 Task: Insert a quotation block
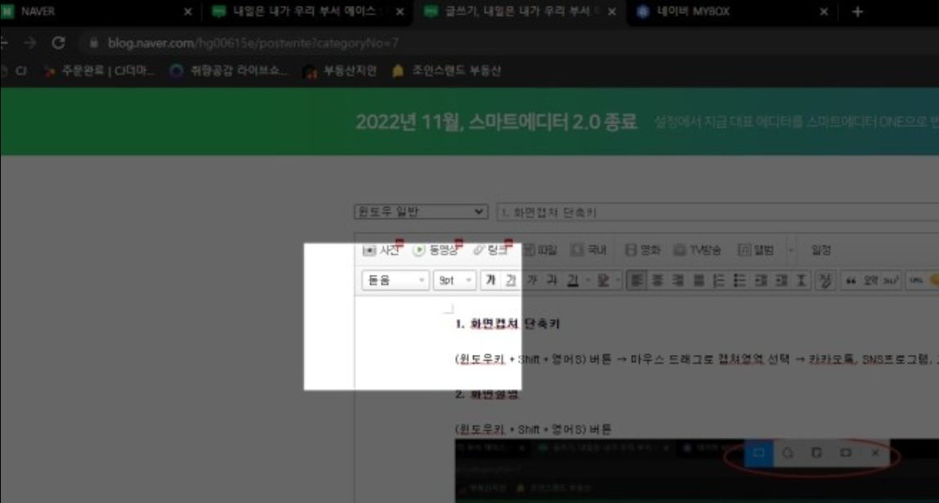pos(851,280)
